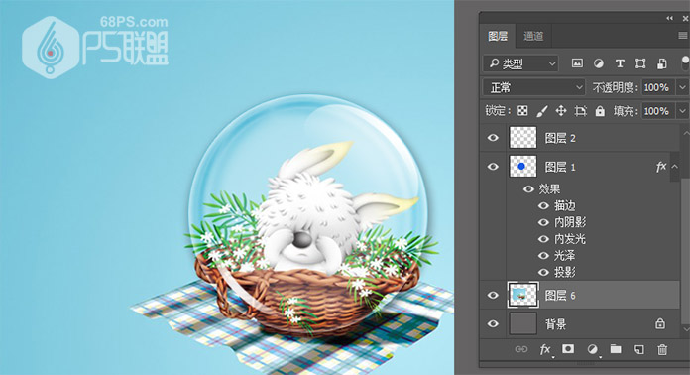Select the 背景 layer thumbnail
The image size is (690, 375).
(x=523, y=323)
